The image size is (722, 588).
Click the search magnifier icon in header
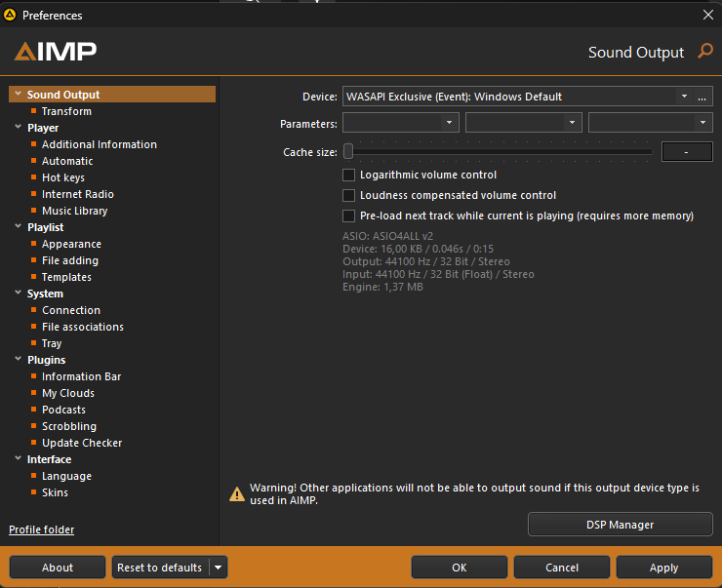coord(705,52)
